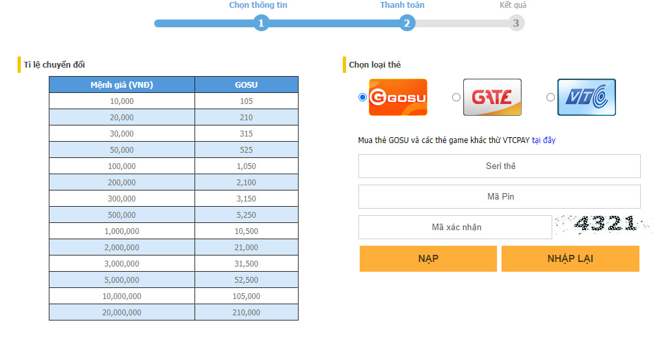Select the GOSU card radio button
This screenshot has height=353, width=670.
click(362, 98)
